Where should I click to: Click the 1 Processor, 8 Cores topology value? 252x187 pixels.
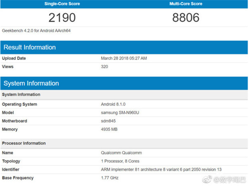[121, 161]
